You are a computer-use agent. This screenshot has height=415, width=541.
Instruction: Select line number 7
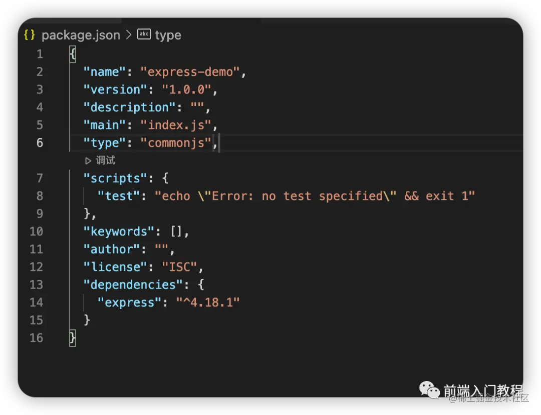click(x=40, y=178)
